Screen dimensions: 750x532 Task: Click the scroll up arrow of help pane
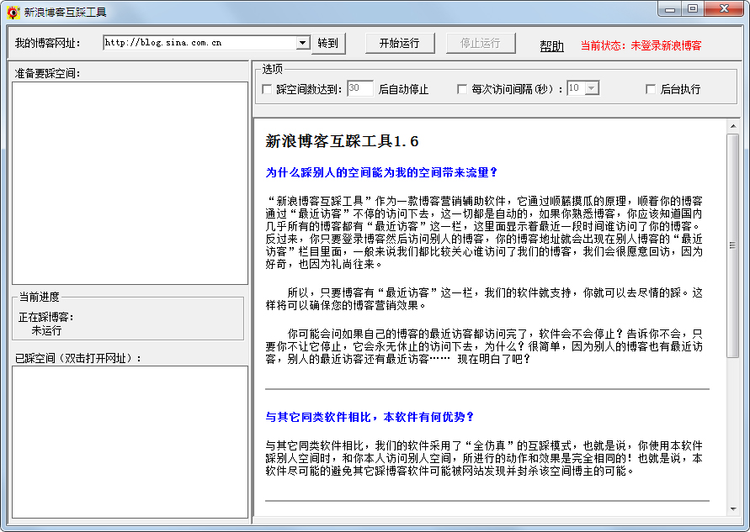(x=733, y=126)
